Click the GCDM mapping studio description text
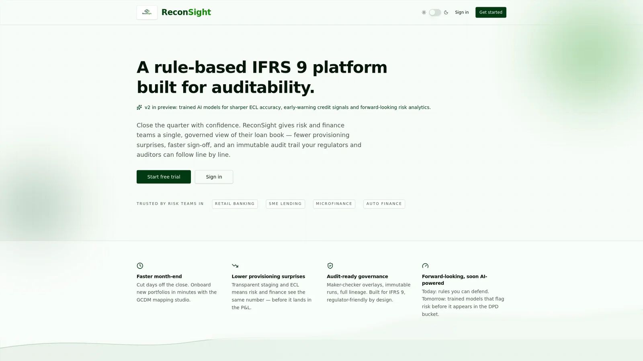The width and height of the screenshot is (643, 361). 177,292
